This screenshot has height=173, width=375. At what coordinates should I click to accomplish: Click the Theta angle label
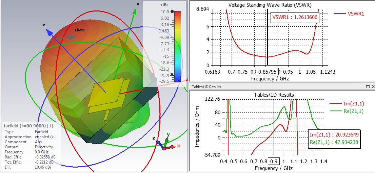[79, 30]
